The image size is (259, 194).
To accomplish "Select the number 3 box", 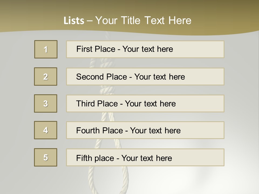I will (46, 103).
